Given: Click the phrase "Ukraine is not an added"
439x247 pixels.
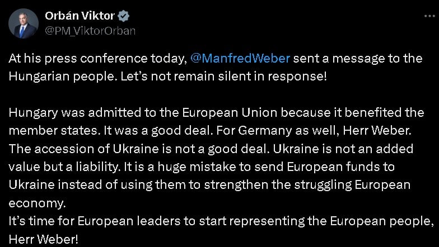Looking at the screenshot, I should (343, 149).
